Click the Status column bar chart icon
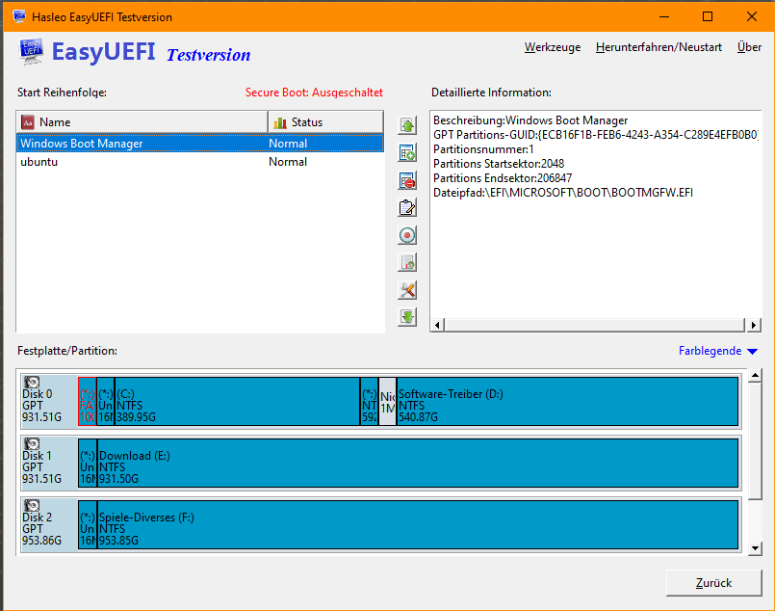This screenshot has height=611, width=775. [x=280, y=122]
